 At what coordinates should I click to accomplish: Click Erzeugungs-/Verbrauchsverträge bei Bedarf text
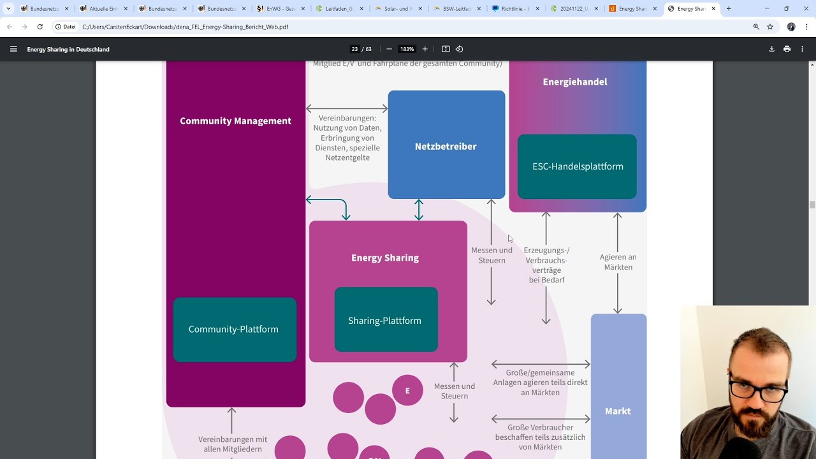pyautogui.click(x=546, y=265)
